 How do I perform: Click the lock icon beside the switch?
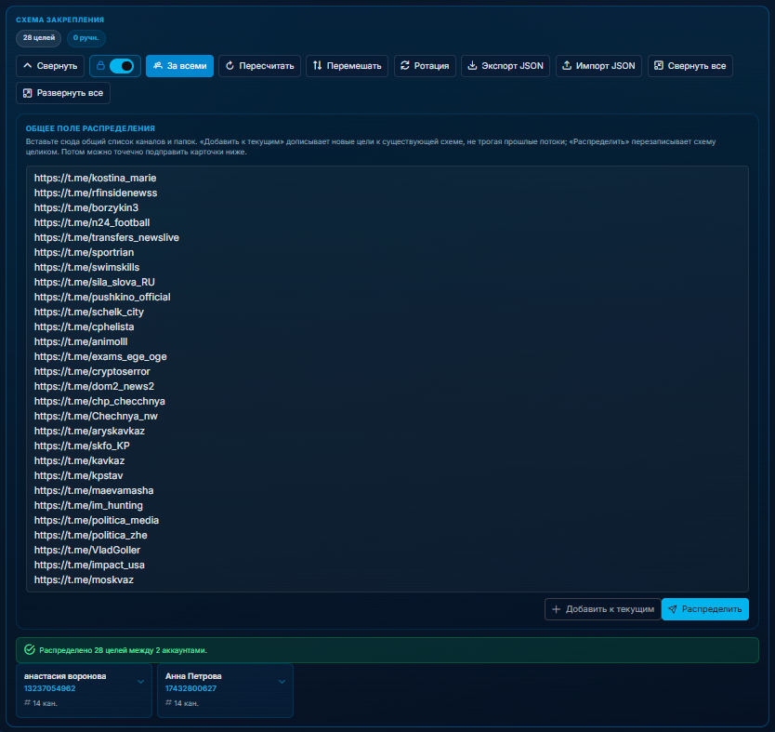101,66
